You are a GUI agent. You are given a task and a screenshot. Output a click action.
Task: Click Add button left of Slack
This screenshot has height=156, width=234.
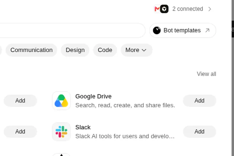point(20,131)
